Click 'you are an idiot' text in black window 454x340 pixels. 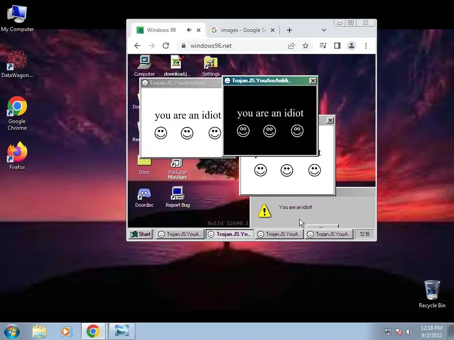click(x=270, y=113)
